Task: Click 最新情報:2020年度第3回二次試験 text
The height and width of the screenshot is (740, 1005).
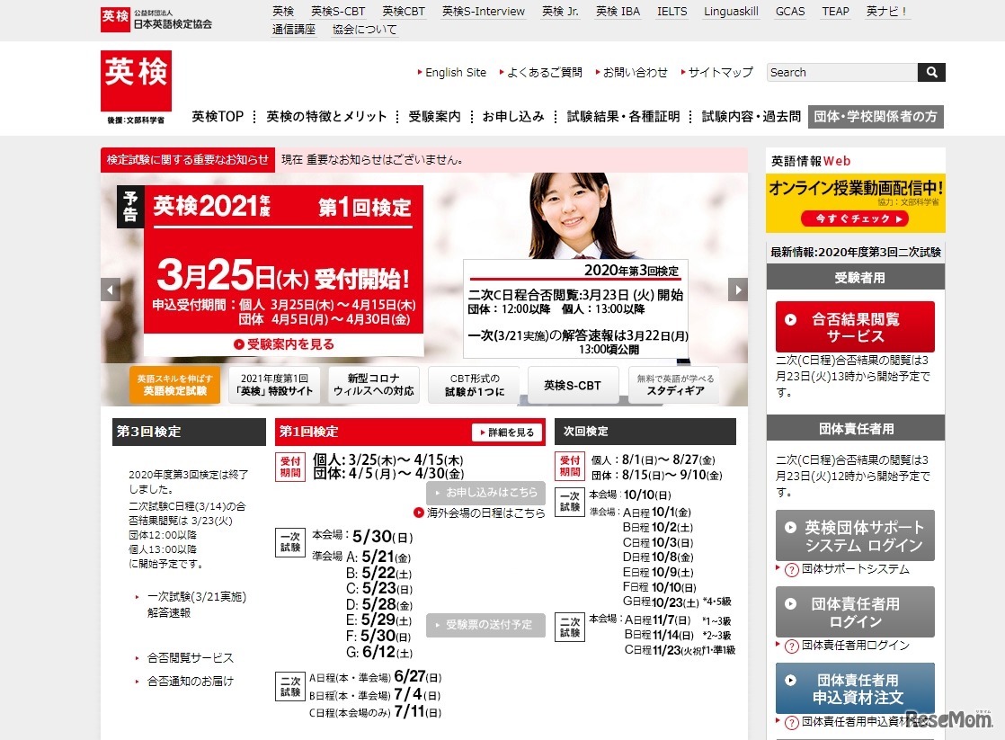Action: 856,252
